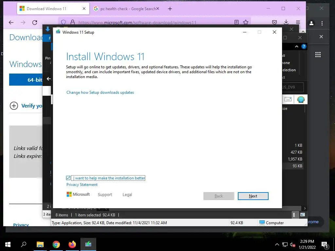The image size is (335, 251).
Task: Click the Computer icon in status bar
Action: click(262, 223)
